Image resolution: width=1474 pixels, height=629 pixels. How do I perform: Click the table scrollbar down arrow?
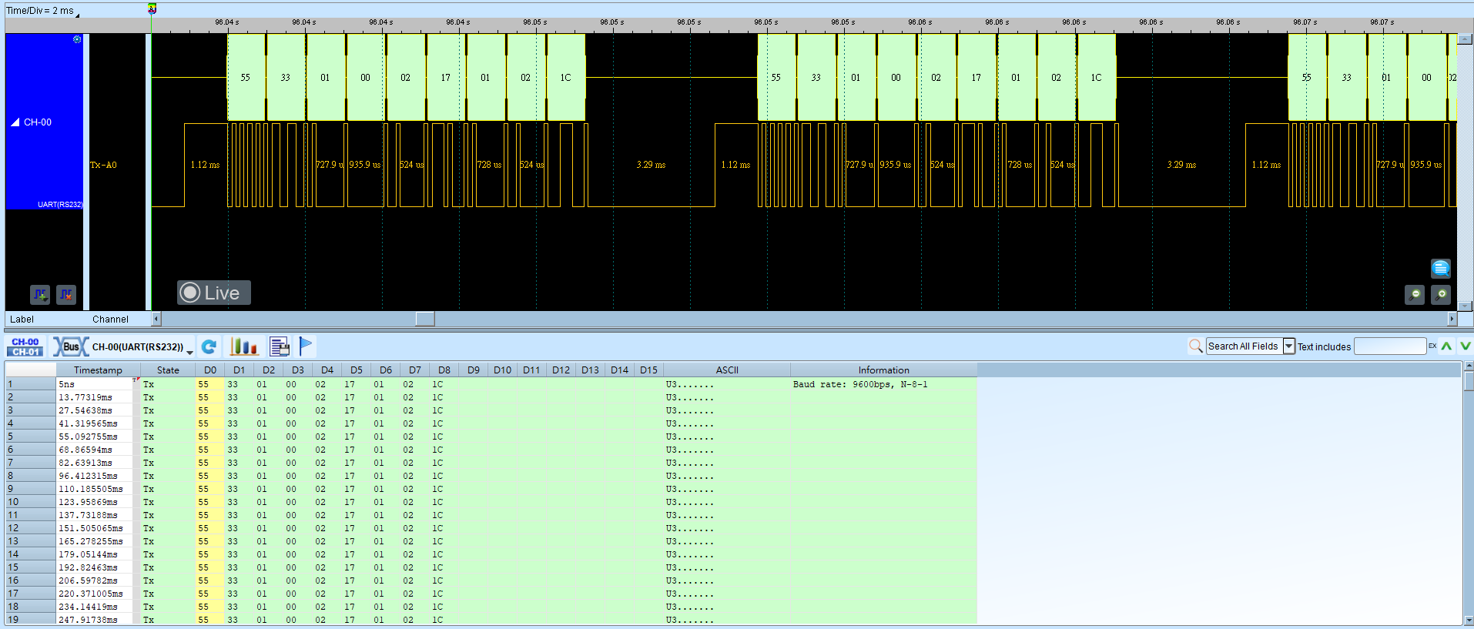click(1468, 620)
